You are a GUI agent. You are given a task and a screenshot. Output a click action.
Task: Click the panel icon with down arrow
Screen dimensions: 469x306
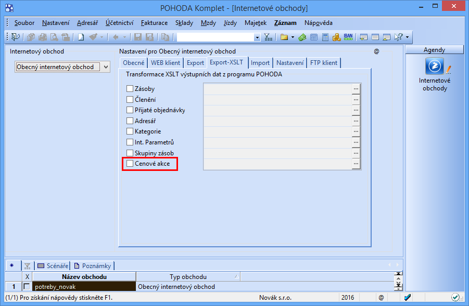[363, 37]
